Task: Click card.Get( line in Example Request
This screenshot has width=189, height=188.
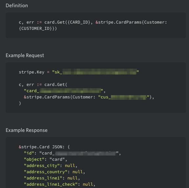Action: (43, 85)
